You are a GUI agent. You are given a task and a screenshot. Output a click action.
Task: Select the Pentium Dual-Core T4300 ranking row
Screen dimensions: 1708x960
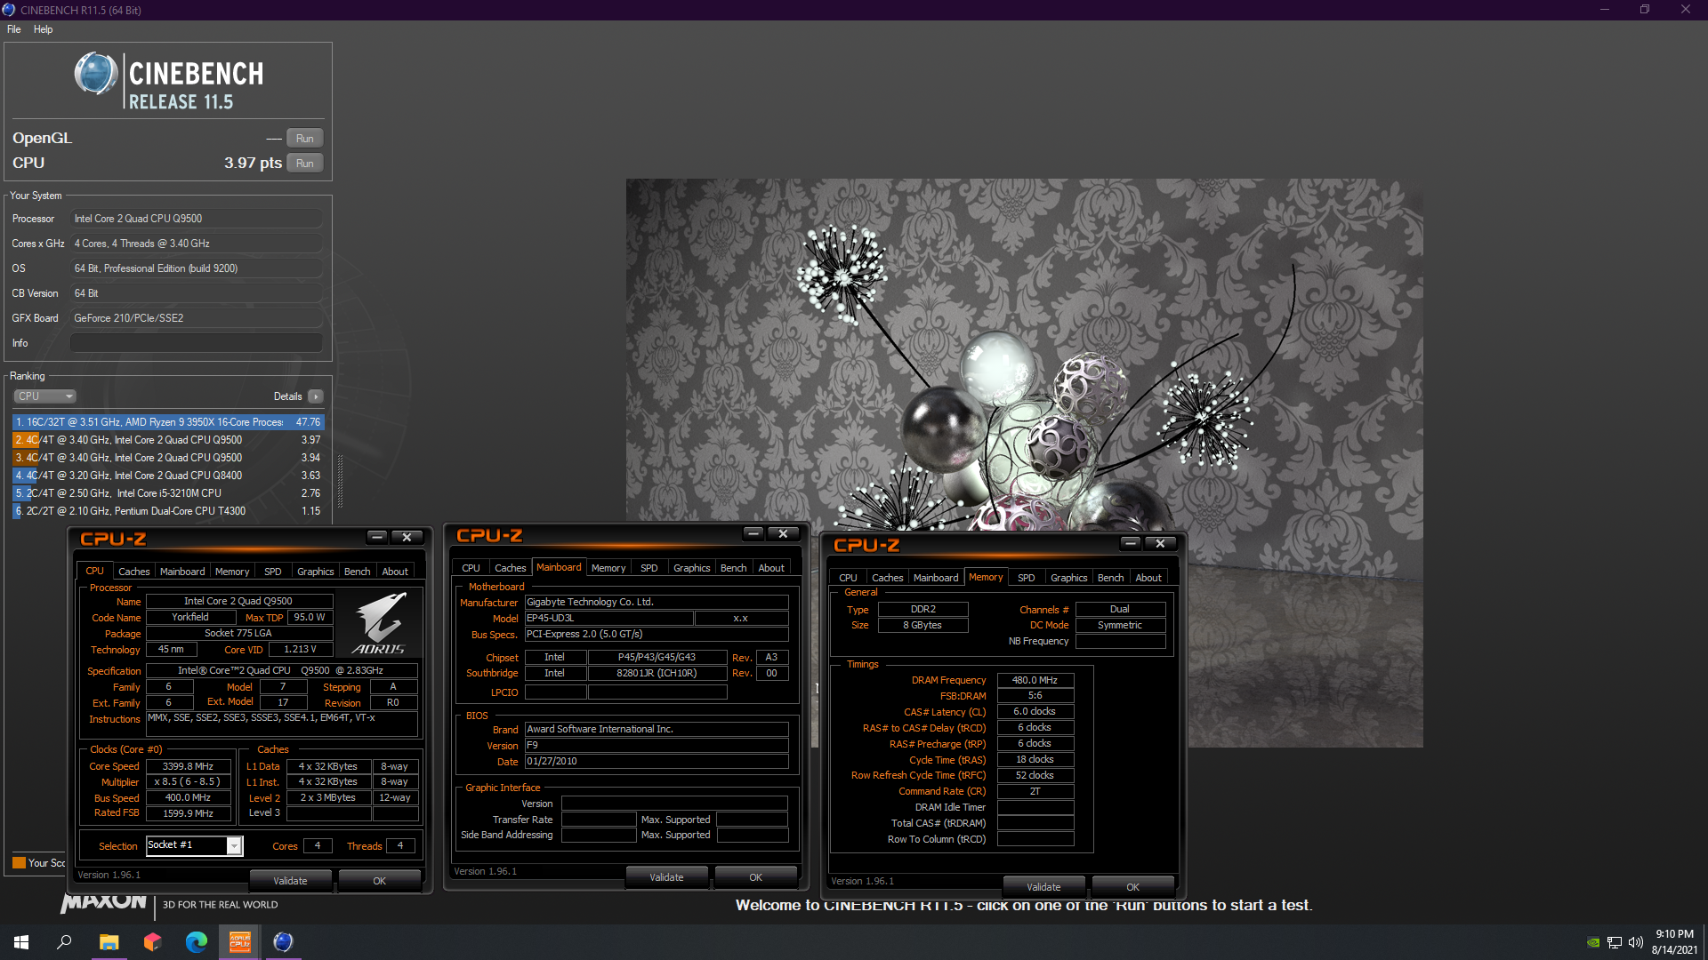coord(168,511)
